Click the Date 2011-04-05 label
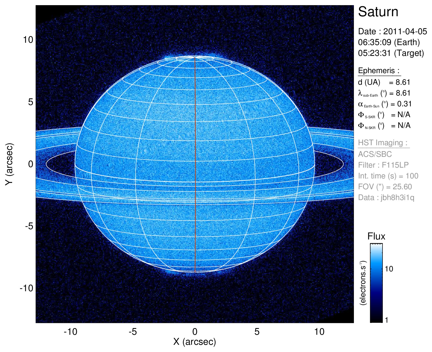The width and height of the screenshot is (432, 352). [392, 31]
